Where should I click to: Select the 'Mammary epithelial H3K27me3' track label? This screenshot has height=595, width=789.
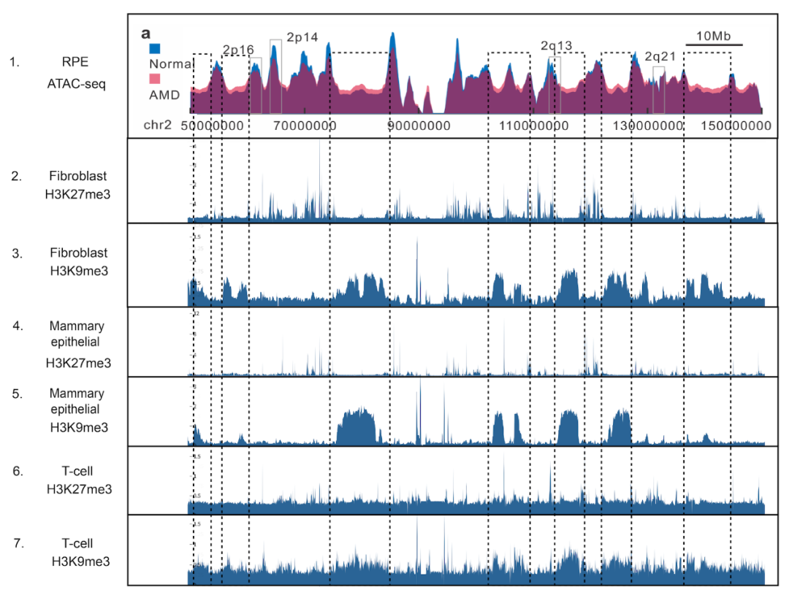pyautogui.click(x=77, y=344)
